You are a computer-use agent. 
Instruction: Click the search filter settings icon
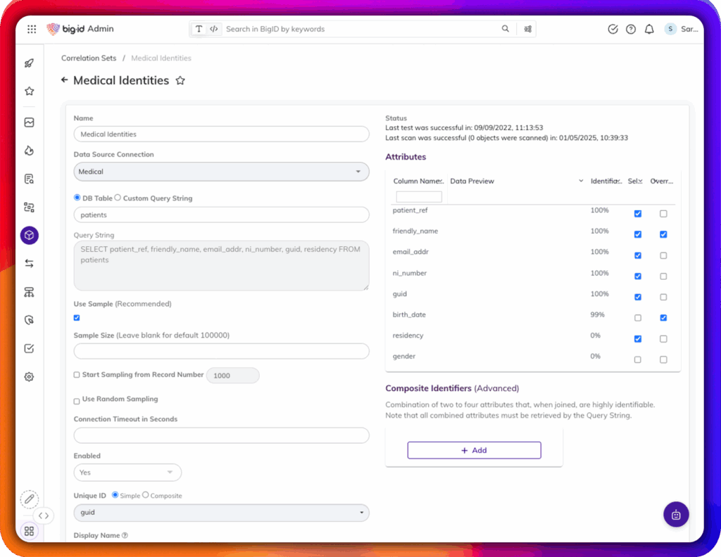[x=527, y=30]
